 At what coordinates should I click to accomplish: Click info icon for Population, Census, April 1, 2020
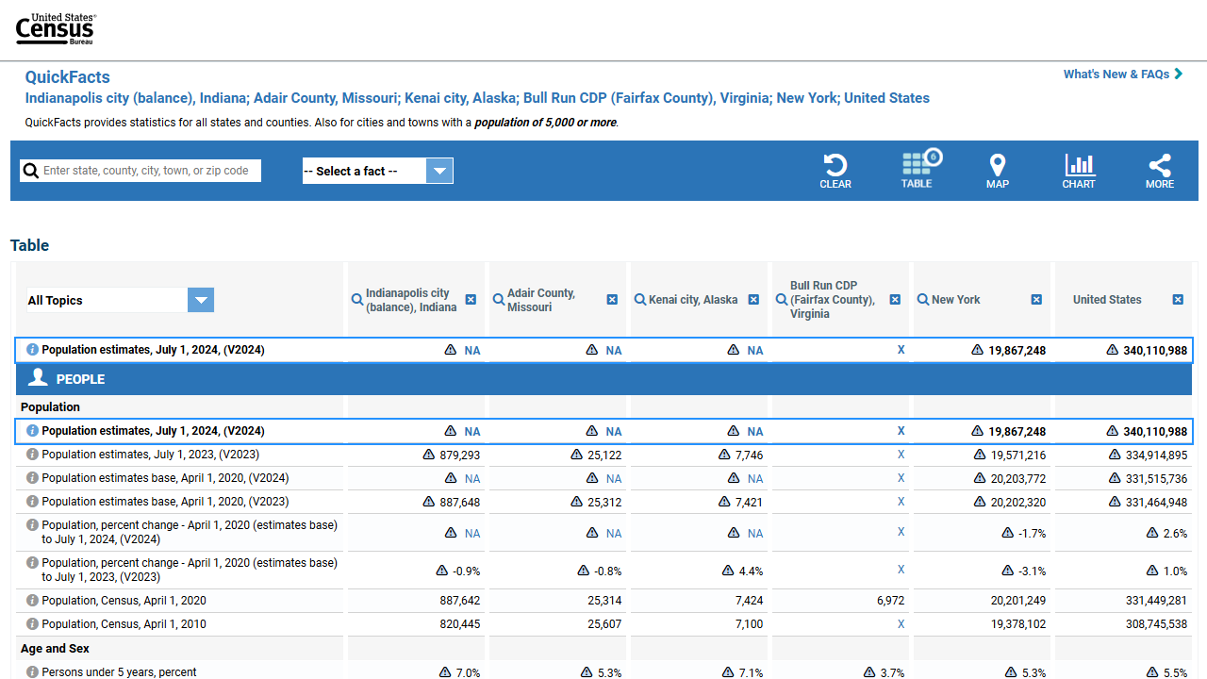click(32, 601)
